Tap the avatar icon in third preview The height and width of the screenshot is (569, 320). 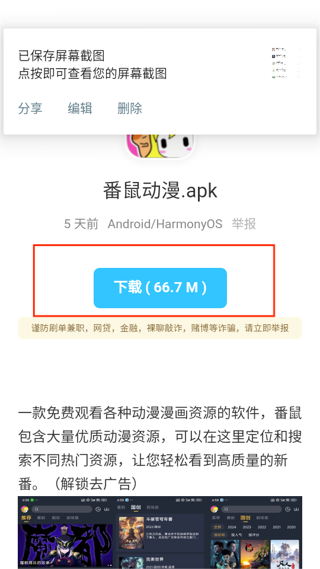[215, 509]
